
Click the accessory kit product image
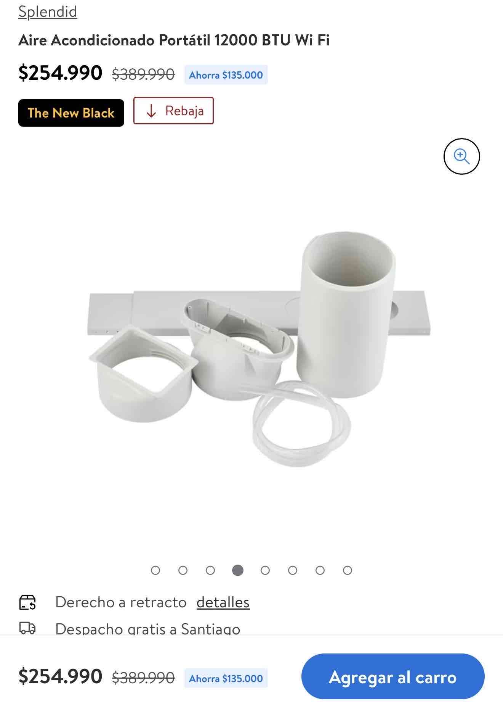(x=259, y=349)
